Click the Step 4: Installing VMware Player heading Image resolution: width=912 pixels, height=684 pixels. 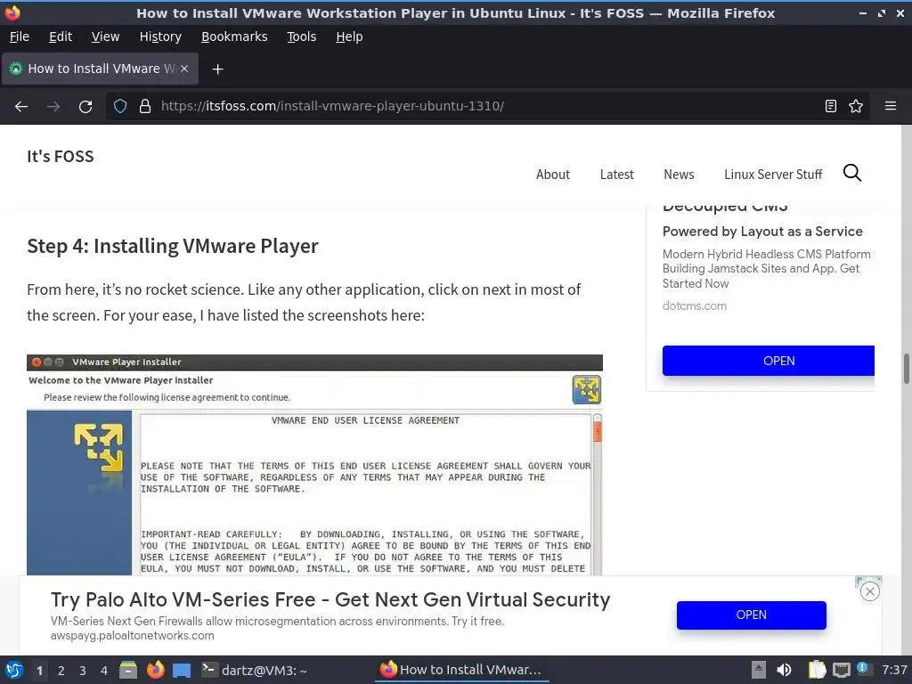pos(173,246)
